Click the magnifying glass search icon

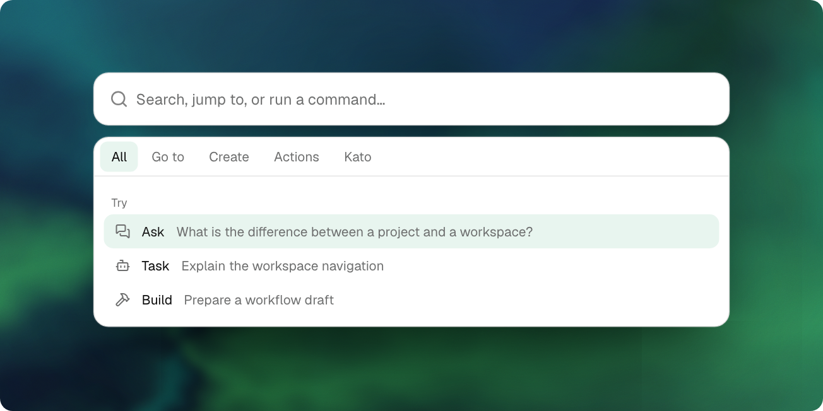coord(119,99)
